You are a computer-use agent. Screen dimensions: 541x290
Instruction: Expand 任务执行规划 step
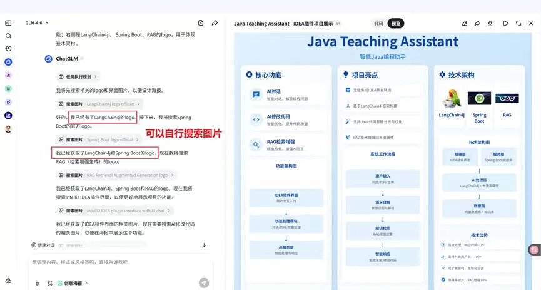coord(78,76)
